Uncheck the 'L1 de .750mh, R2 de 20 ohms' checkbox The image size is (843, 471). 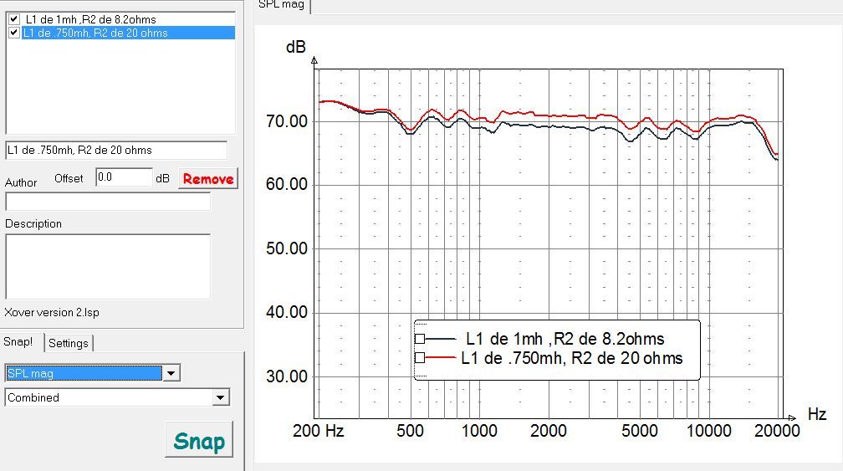(x=14, y=33)
